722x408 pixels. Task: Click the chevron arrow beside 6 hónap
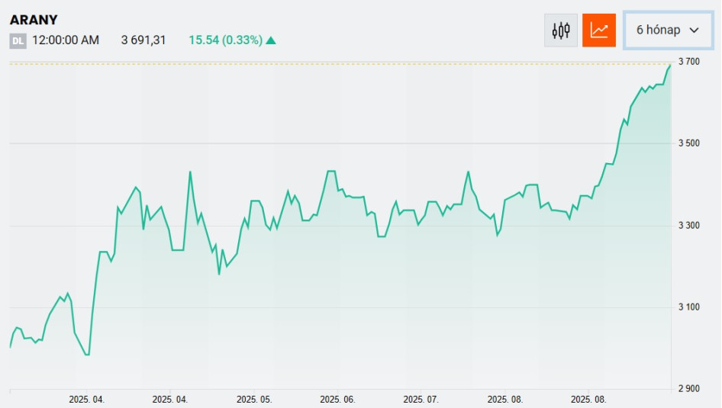pos(695,31)
